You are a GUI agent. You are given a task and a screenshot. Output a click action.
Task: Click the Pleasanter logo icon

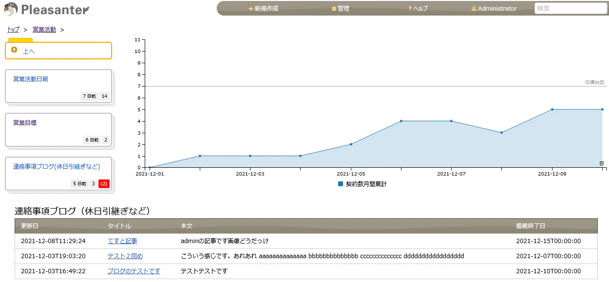(11, 9)
